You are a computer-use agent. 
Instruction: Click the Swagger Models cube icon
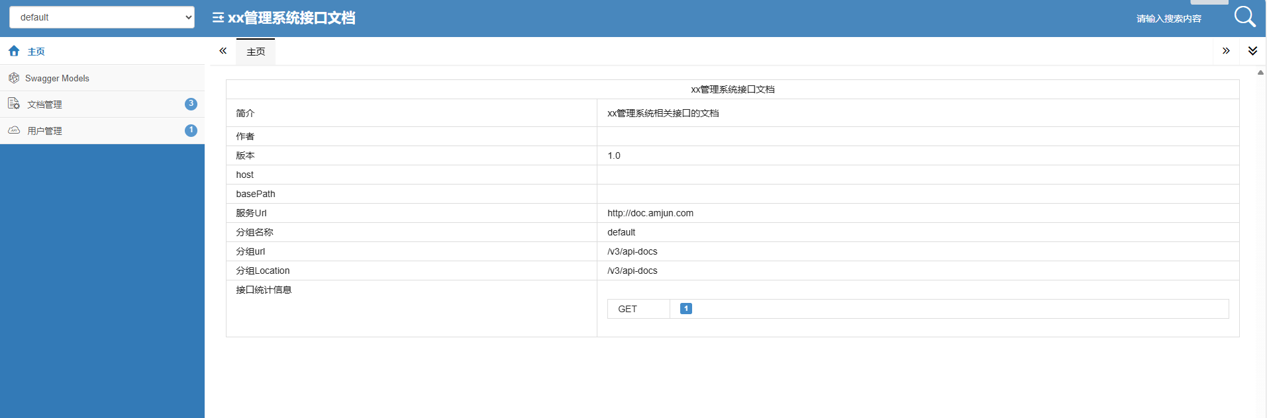click(14, 78)
